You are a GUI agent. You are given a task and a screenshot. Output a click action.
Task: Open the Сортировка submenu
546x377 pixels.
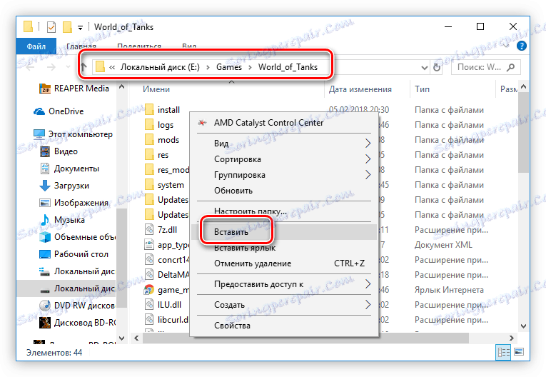(x=284, y=159)
